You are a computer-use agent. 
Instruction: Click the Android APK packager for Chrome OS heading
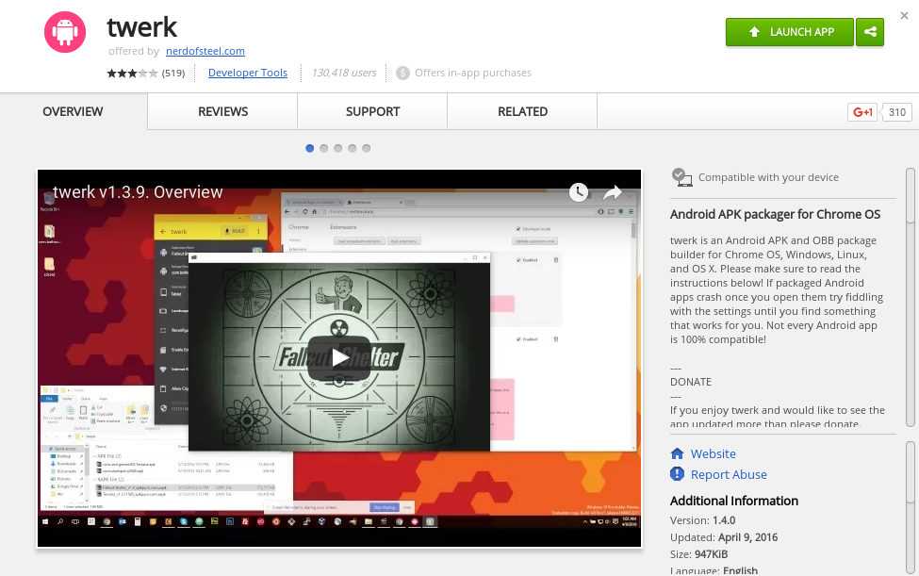tap(775, 214)
